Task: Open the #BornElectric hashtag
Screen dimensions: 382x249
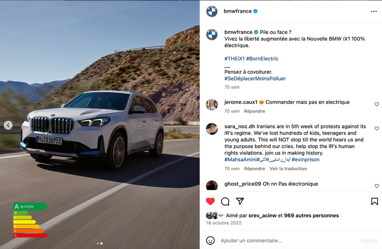Action: click(x=262, y=58)
